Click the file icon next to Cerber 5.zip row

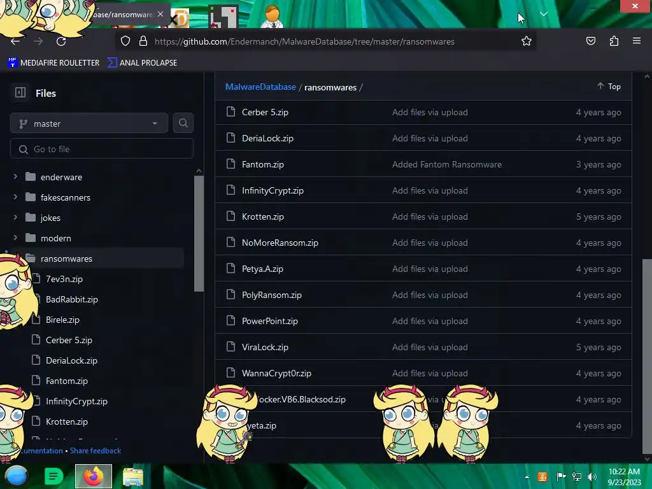pos(230,111)
